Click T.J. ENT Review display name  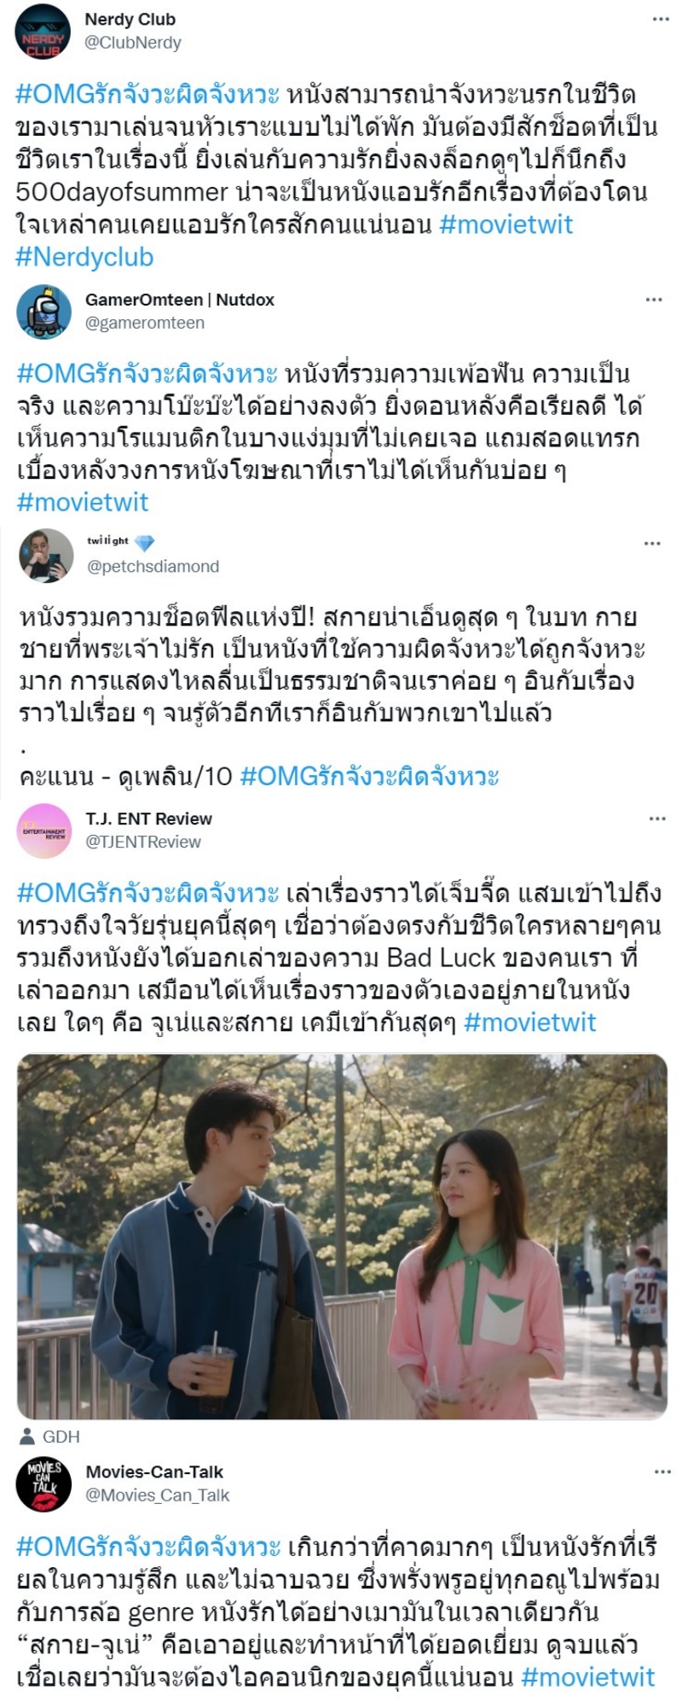(148, 819)
